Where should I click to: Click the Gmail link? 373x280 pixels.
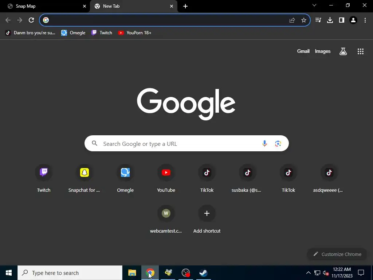click(x=303, y=51)
